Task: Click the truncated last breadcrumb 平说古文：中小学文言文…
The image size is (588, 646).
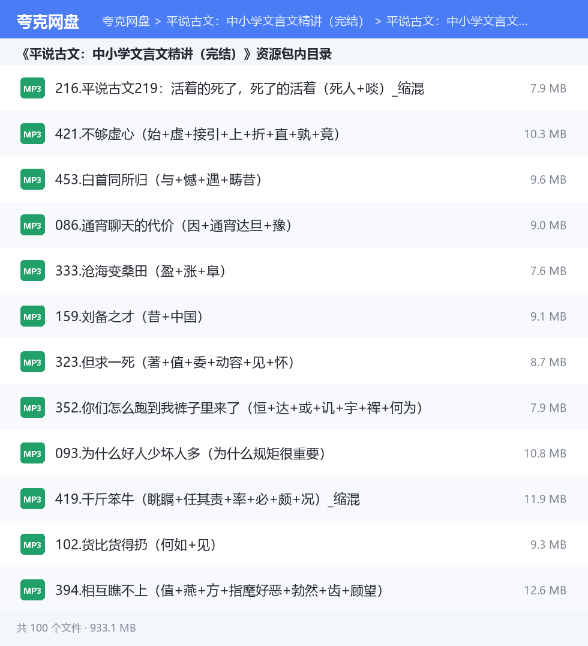Action: [457, 21]
